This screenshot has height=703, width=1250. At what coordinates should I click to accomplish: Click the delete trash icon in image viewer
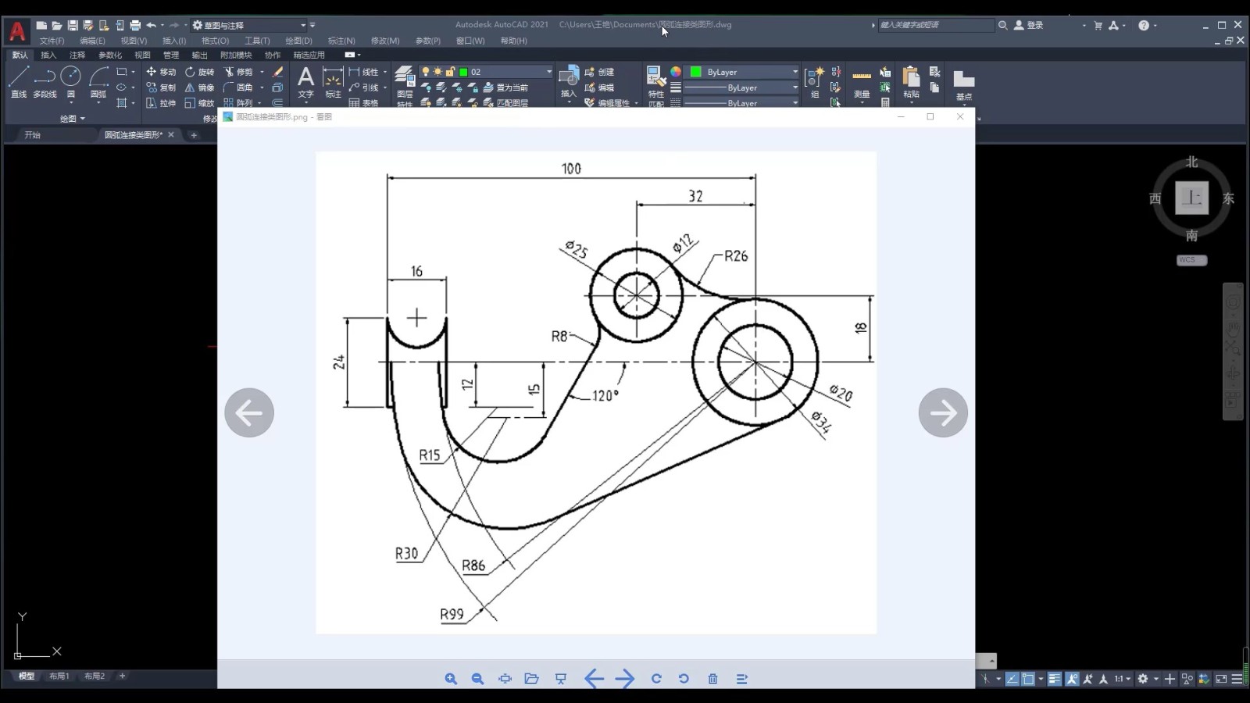coord(712,679)
